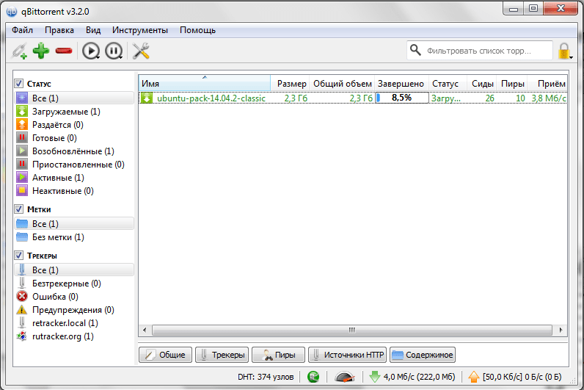Select the Безтрекерные (0) filter

point(75,284)
